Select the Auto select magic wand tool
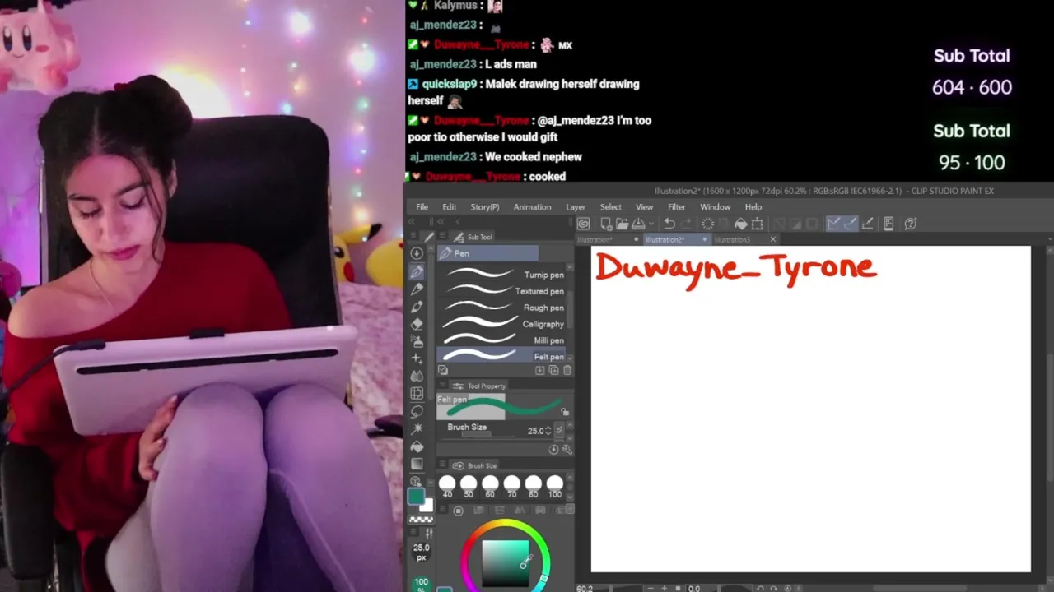Image resolution: width=1054 pixels, height=592 pixels. click(417, 428)
